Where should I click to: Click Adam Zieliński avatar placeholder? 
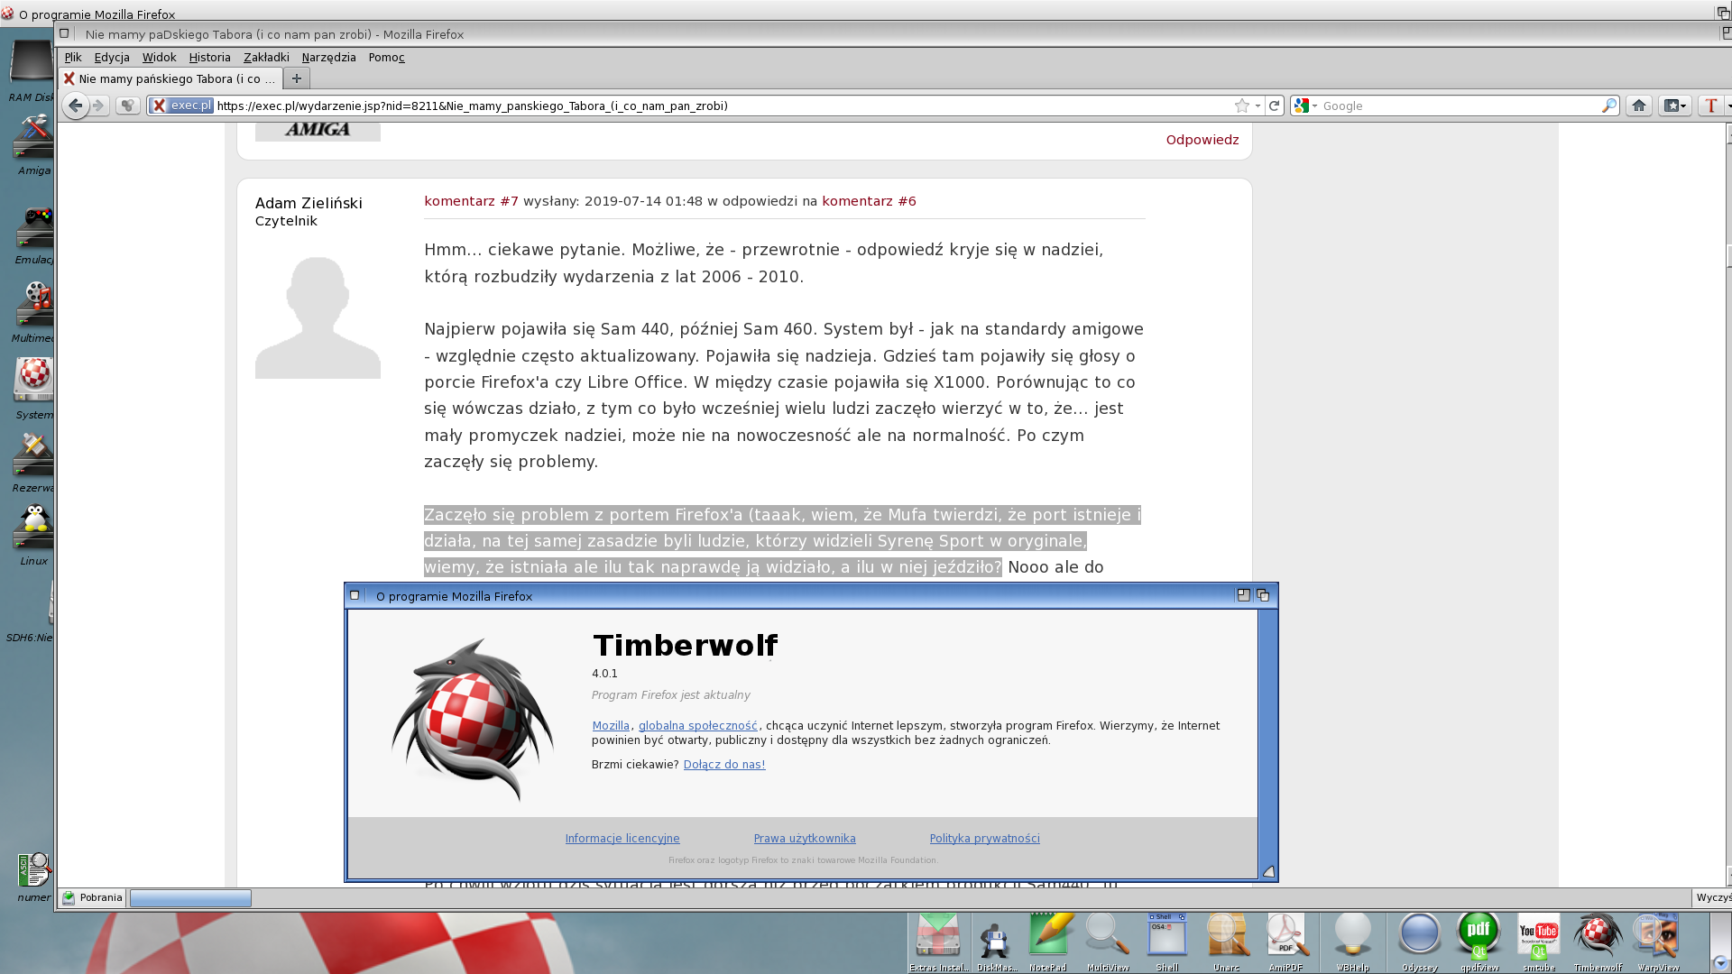(318, 317)
